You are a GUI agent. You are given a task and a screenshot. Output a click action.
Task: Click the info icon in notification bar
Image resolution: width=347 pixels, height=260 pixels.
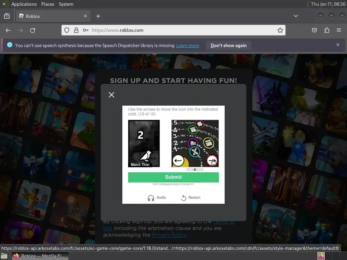point(9,45)
